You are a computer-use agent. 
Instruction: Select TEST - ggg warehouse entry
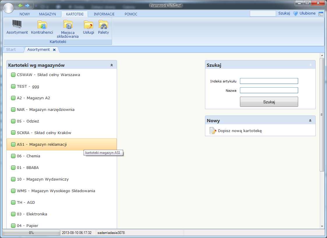click(62, 86)
